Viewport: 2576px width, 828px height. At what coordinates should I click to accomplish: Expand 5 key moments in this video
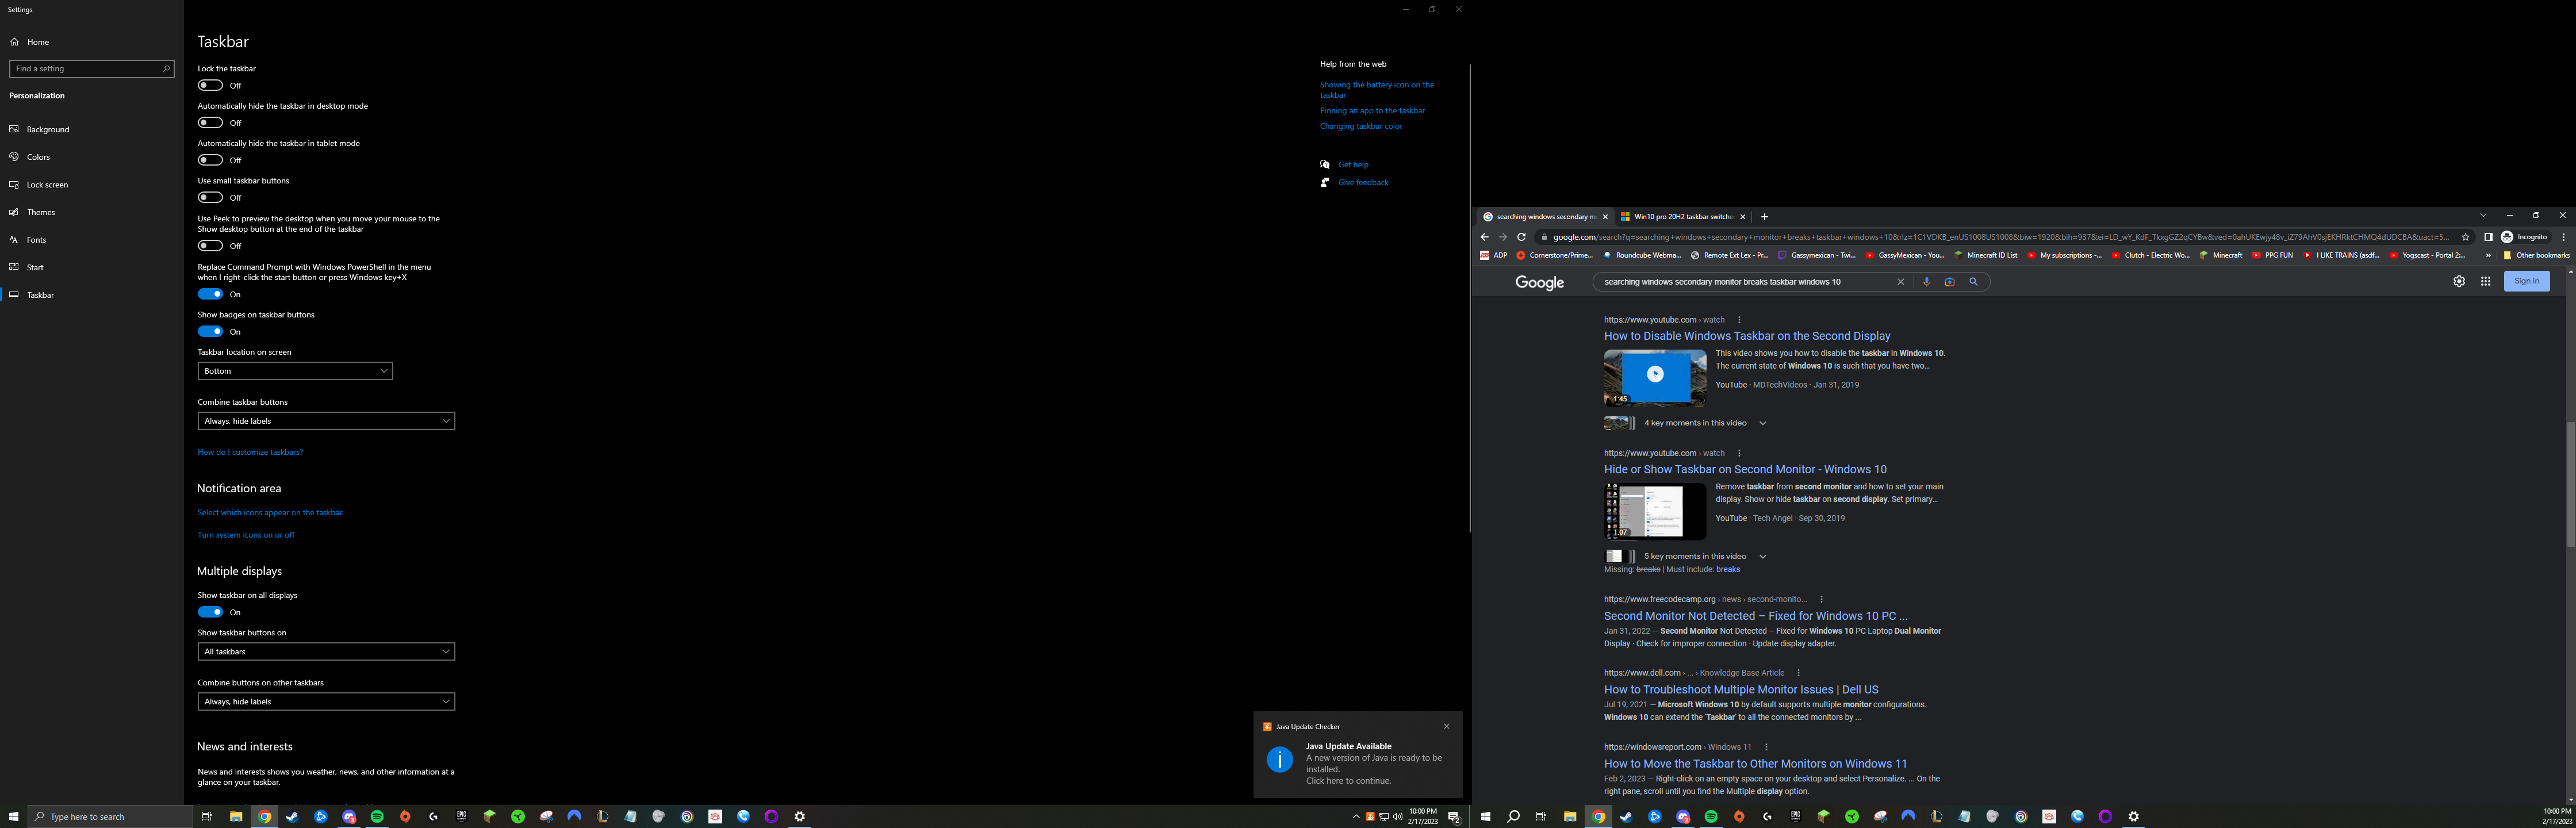[x=1762, y=556]
